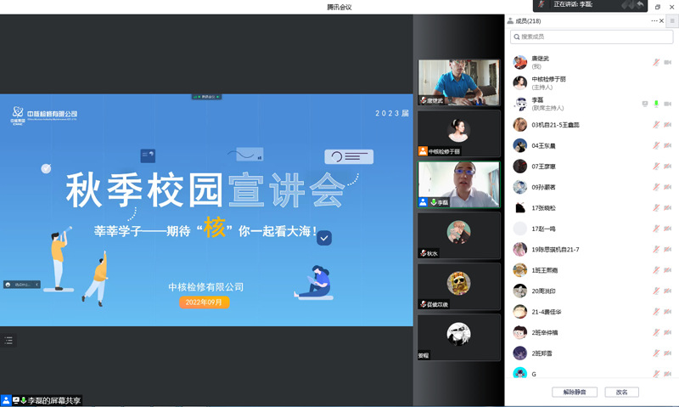This screenshot has height=407, width=679.
Task: Open the more options (…) menu of the members panel
Action: (x=654, y=20)
